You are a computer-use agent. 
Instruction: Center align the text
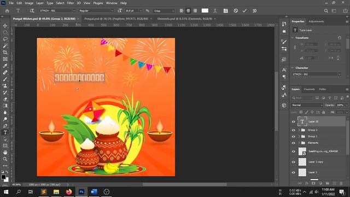pyautogui.click(x=188, y=11)
